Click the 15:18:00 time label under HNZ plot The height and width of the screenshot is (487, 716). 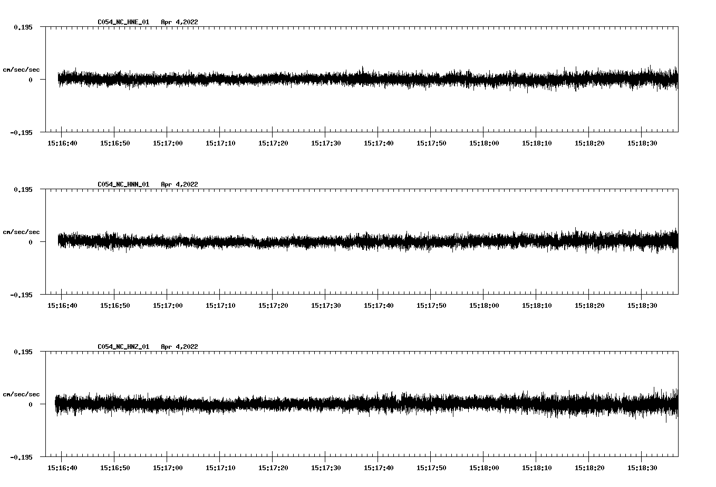click(x=484, y=468)
